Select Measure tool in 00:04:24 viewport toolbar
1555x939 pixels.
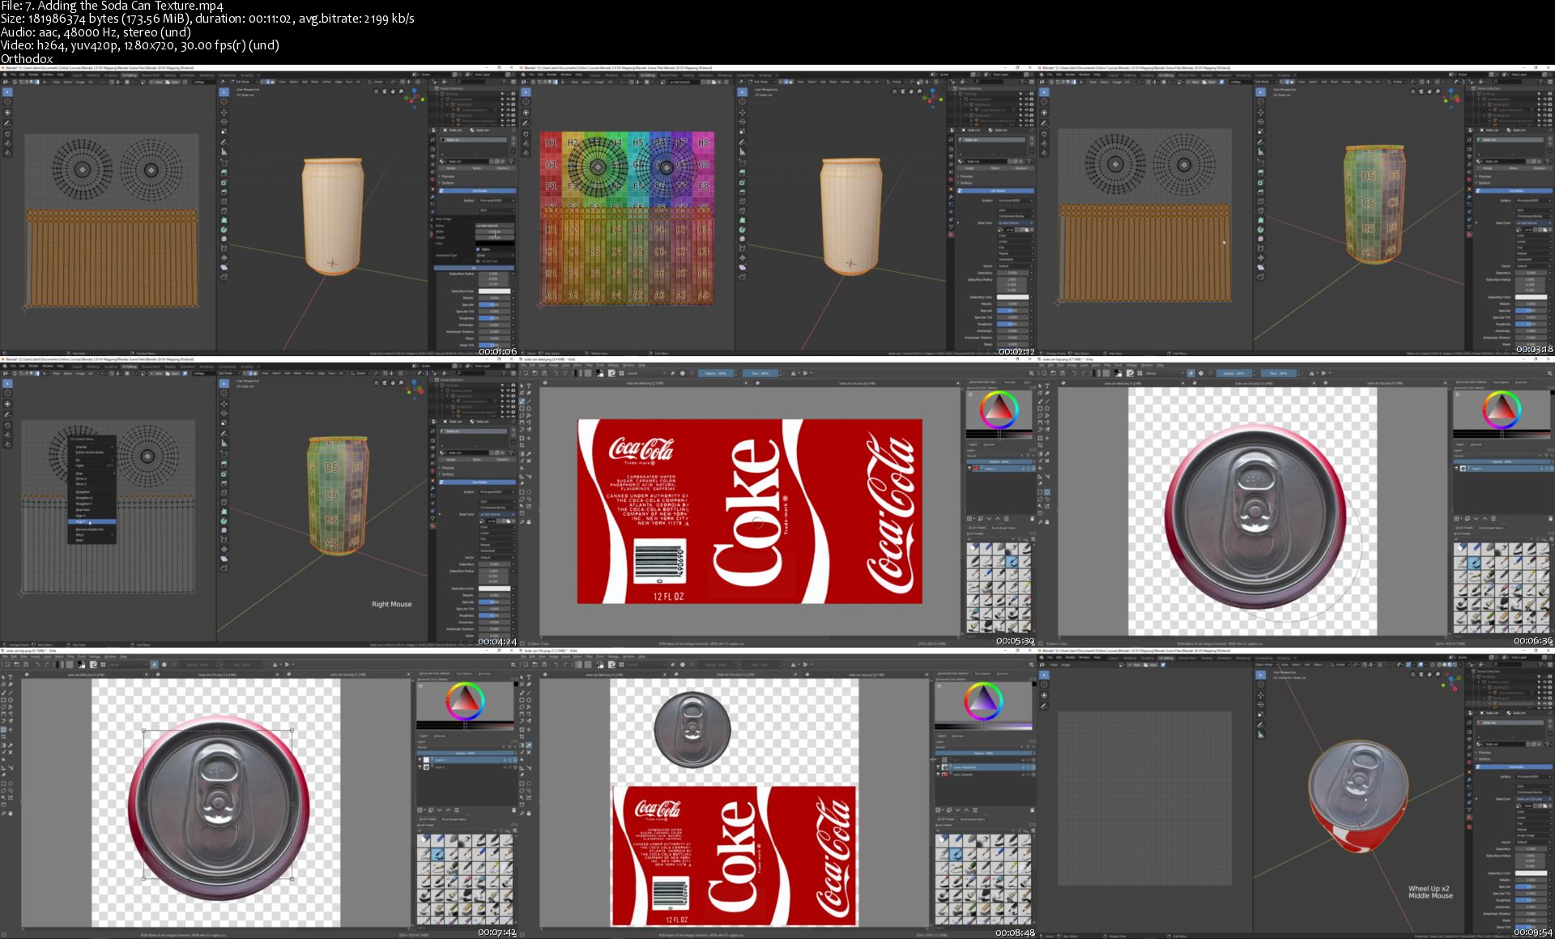pyautogui.click(x=224, y=443)
